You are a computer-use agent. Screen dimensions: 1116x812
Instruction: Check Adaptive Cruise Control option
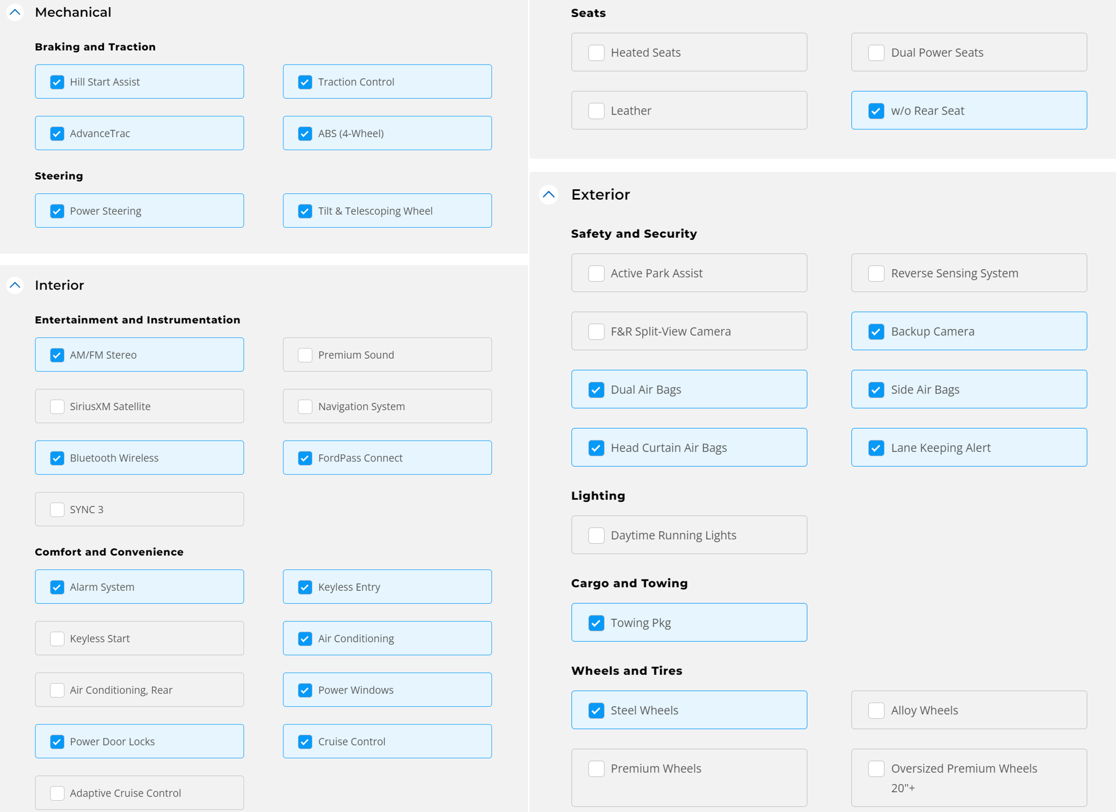(57, 793)
